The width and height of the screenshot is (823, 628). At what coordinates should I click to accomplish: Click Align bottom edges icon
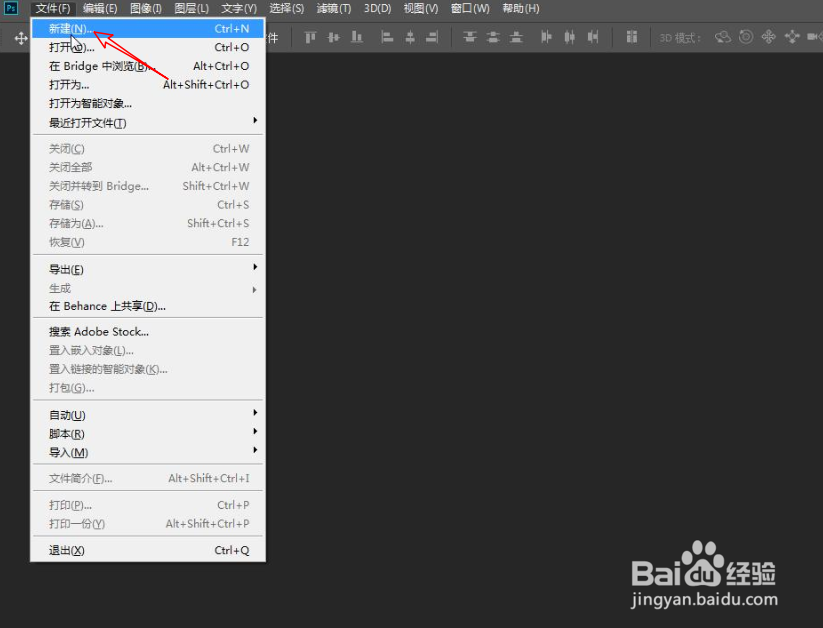(x=357, y=37)
